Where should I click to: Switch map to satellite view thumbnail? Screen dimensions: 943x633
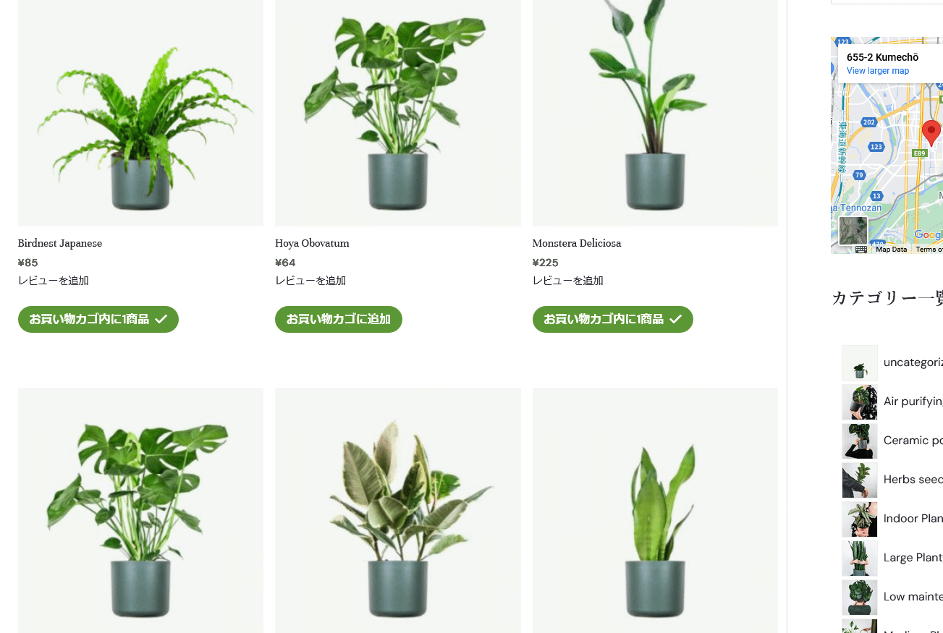(x=853, y=231)
